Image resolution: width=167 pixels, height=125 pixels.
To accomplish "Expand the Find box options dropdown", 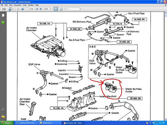I will point(80,9).
